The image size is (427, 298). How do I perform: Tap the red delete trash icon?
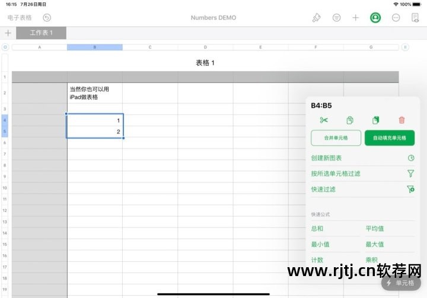[x=401, y=120]
